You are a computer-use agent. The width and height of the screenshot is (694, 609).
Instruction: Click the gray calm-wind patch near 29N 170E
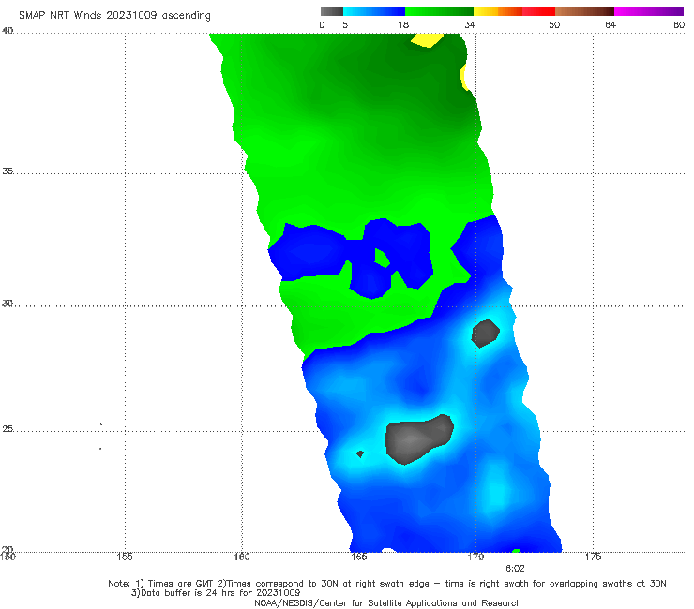click(x=486, y=333)
